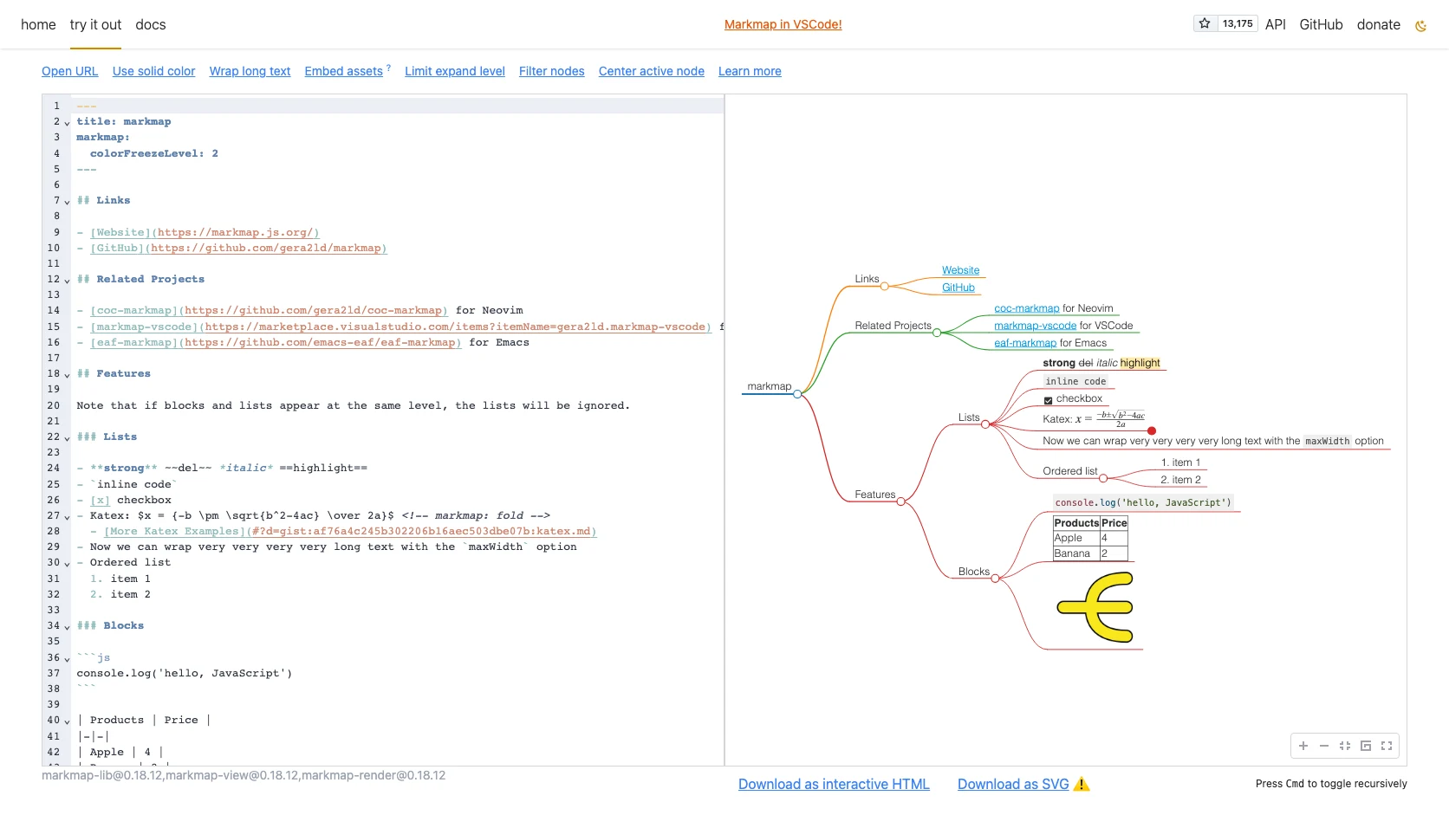Go to the home page
Screen dimensions: 1449x815
coord(38,25)
